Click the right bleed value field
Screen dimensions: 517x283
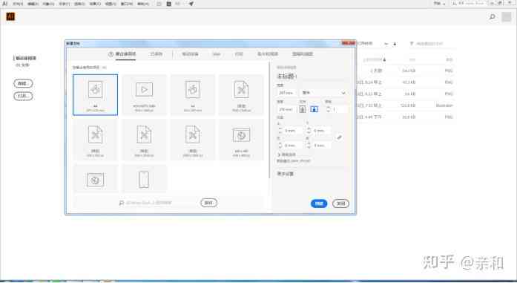click(322, 146)
